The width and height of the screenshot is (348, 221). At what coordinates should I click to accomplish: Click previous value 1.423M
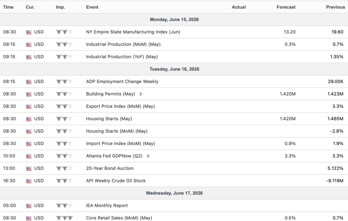[x=335, y=94]
